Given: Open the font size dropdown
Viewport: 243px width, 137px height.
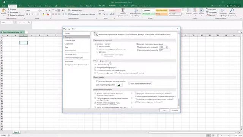Looking at the screenshot, I should [x=44, y=10].
